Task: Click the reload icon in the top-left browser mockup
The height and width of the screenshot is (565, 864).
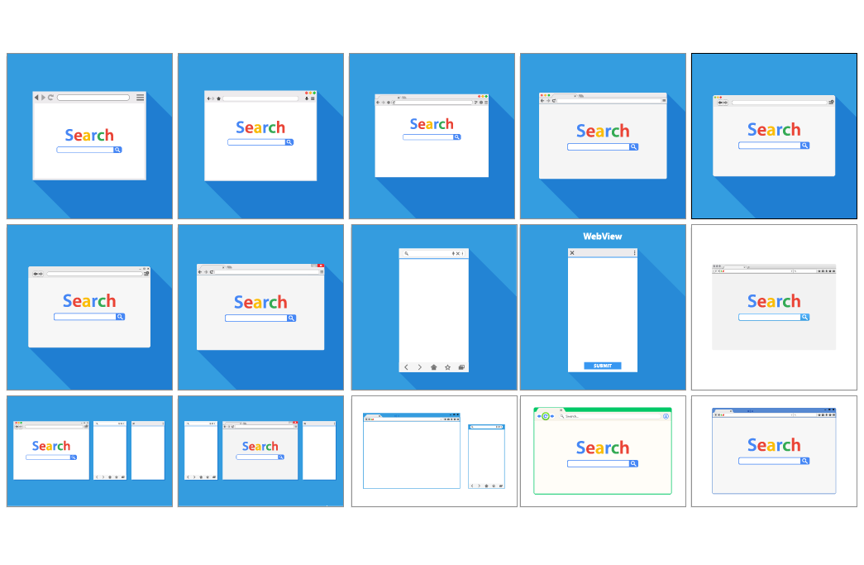Action: click(50, 98)
